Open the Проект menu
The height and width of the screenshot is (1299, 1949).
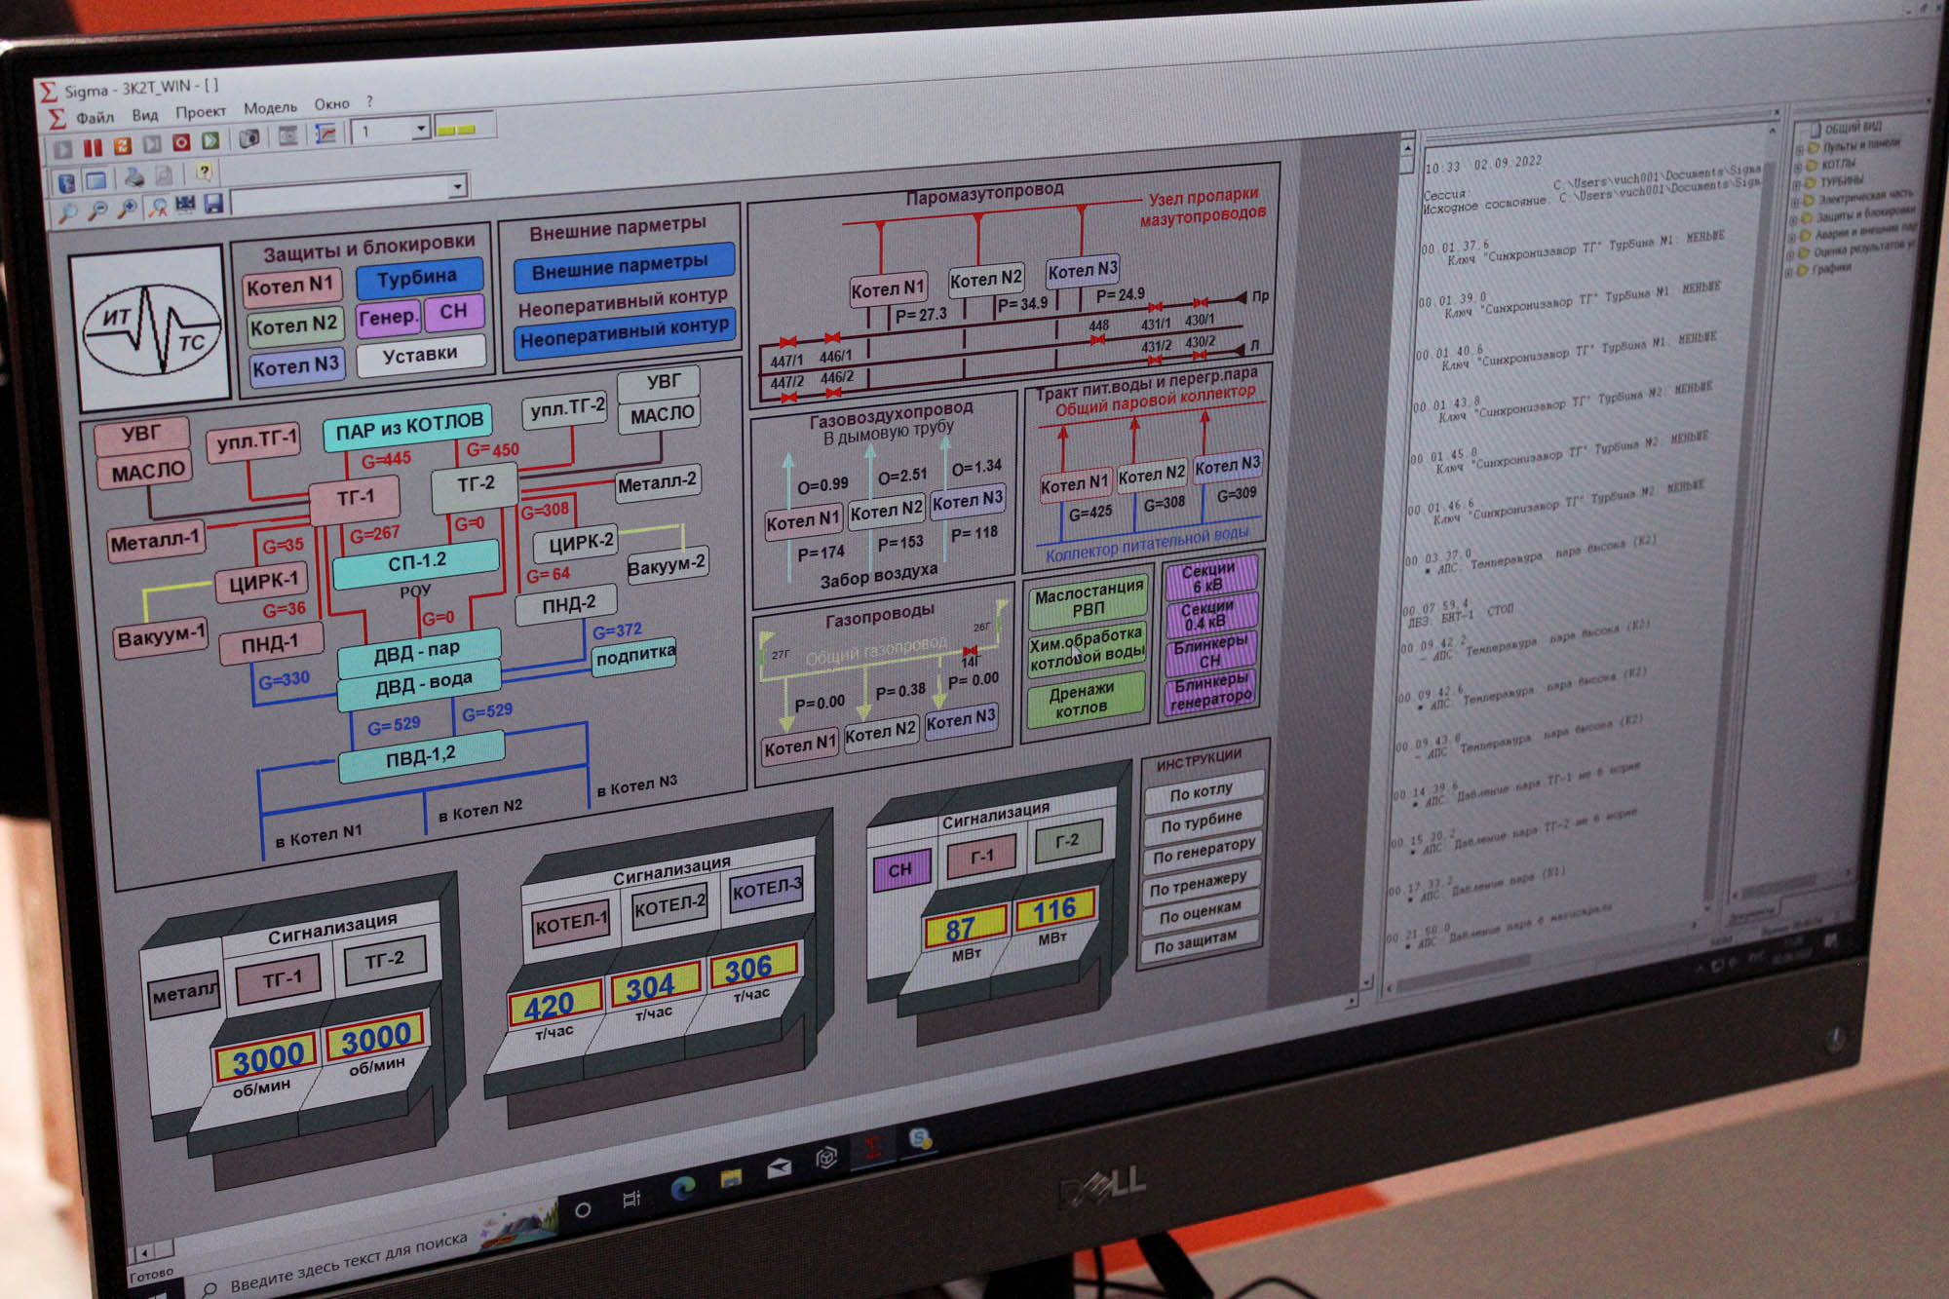coord(201,111)
